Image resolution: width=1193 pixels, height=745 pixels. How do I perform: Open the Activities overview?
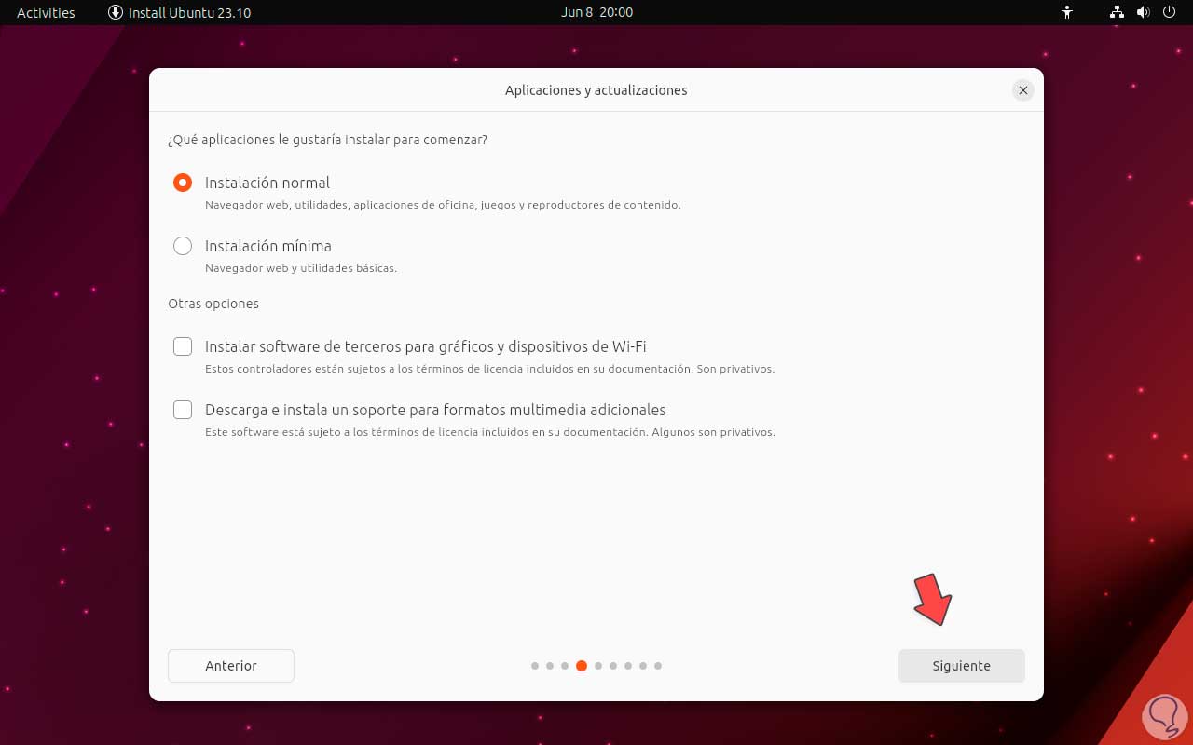pos(46,12)
